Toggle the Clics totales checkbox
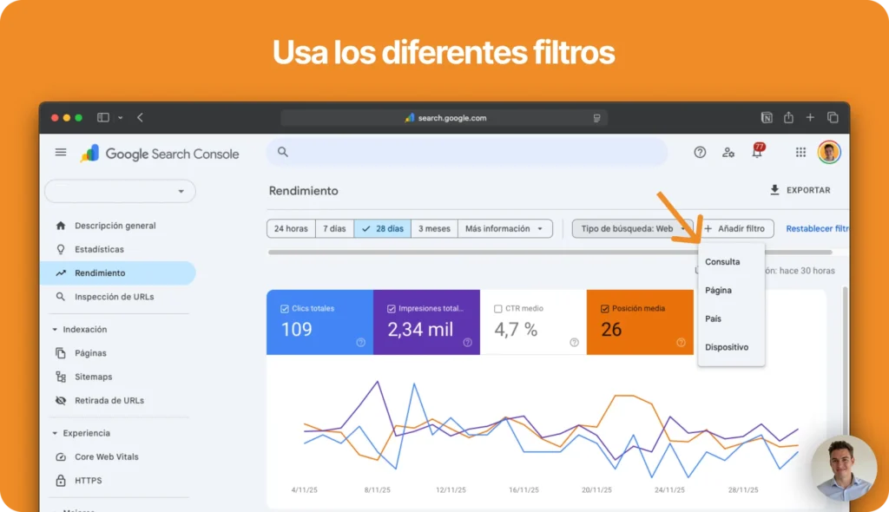 [x=285, y=309]
